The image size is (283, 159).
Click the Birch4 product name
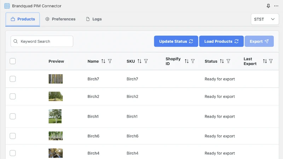click(93, 153)
